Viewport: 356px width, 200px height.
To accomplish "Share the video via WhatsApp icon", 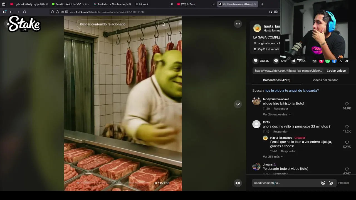I will 328,61.
